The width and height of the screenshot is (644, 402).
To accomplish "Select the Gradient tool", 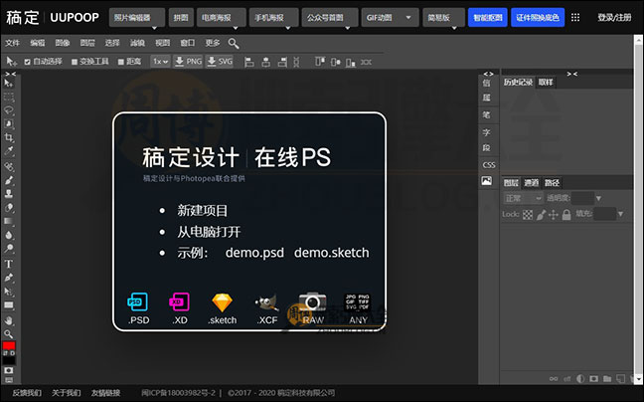I will tap(9, 221).
